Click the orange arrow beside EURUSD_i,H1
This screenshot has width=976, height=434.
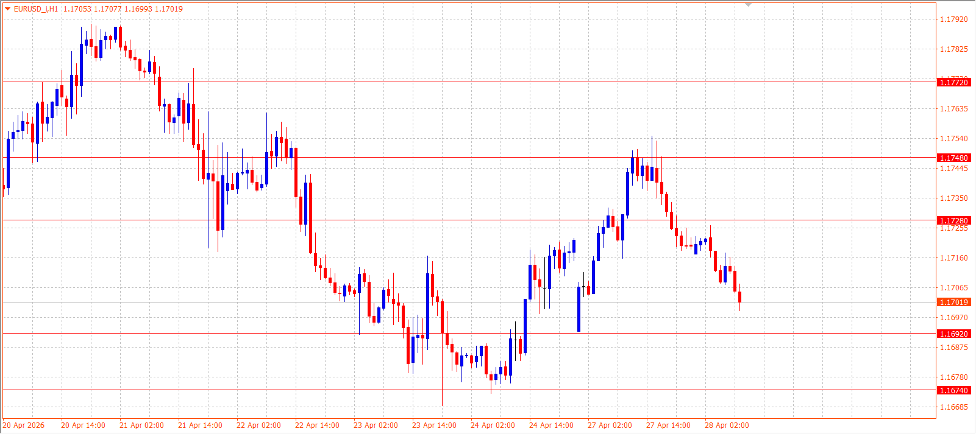coord(7,9)
